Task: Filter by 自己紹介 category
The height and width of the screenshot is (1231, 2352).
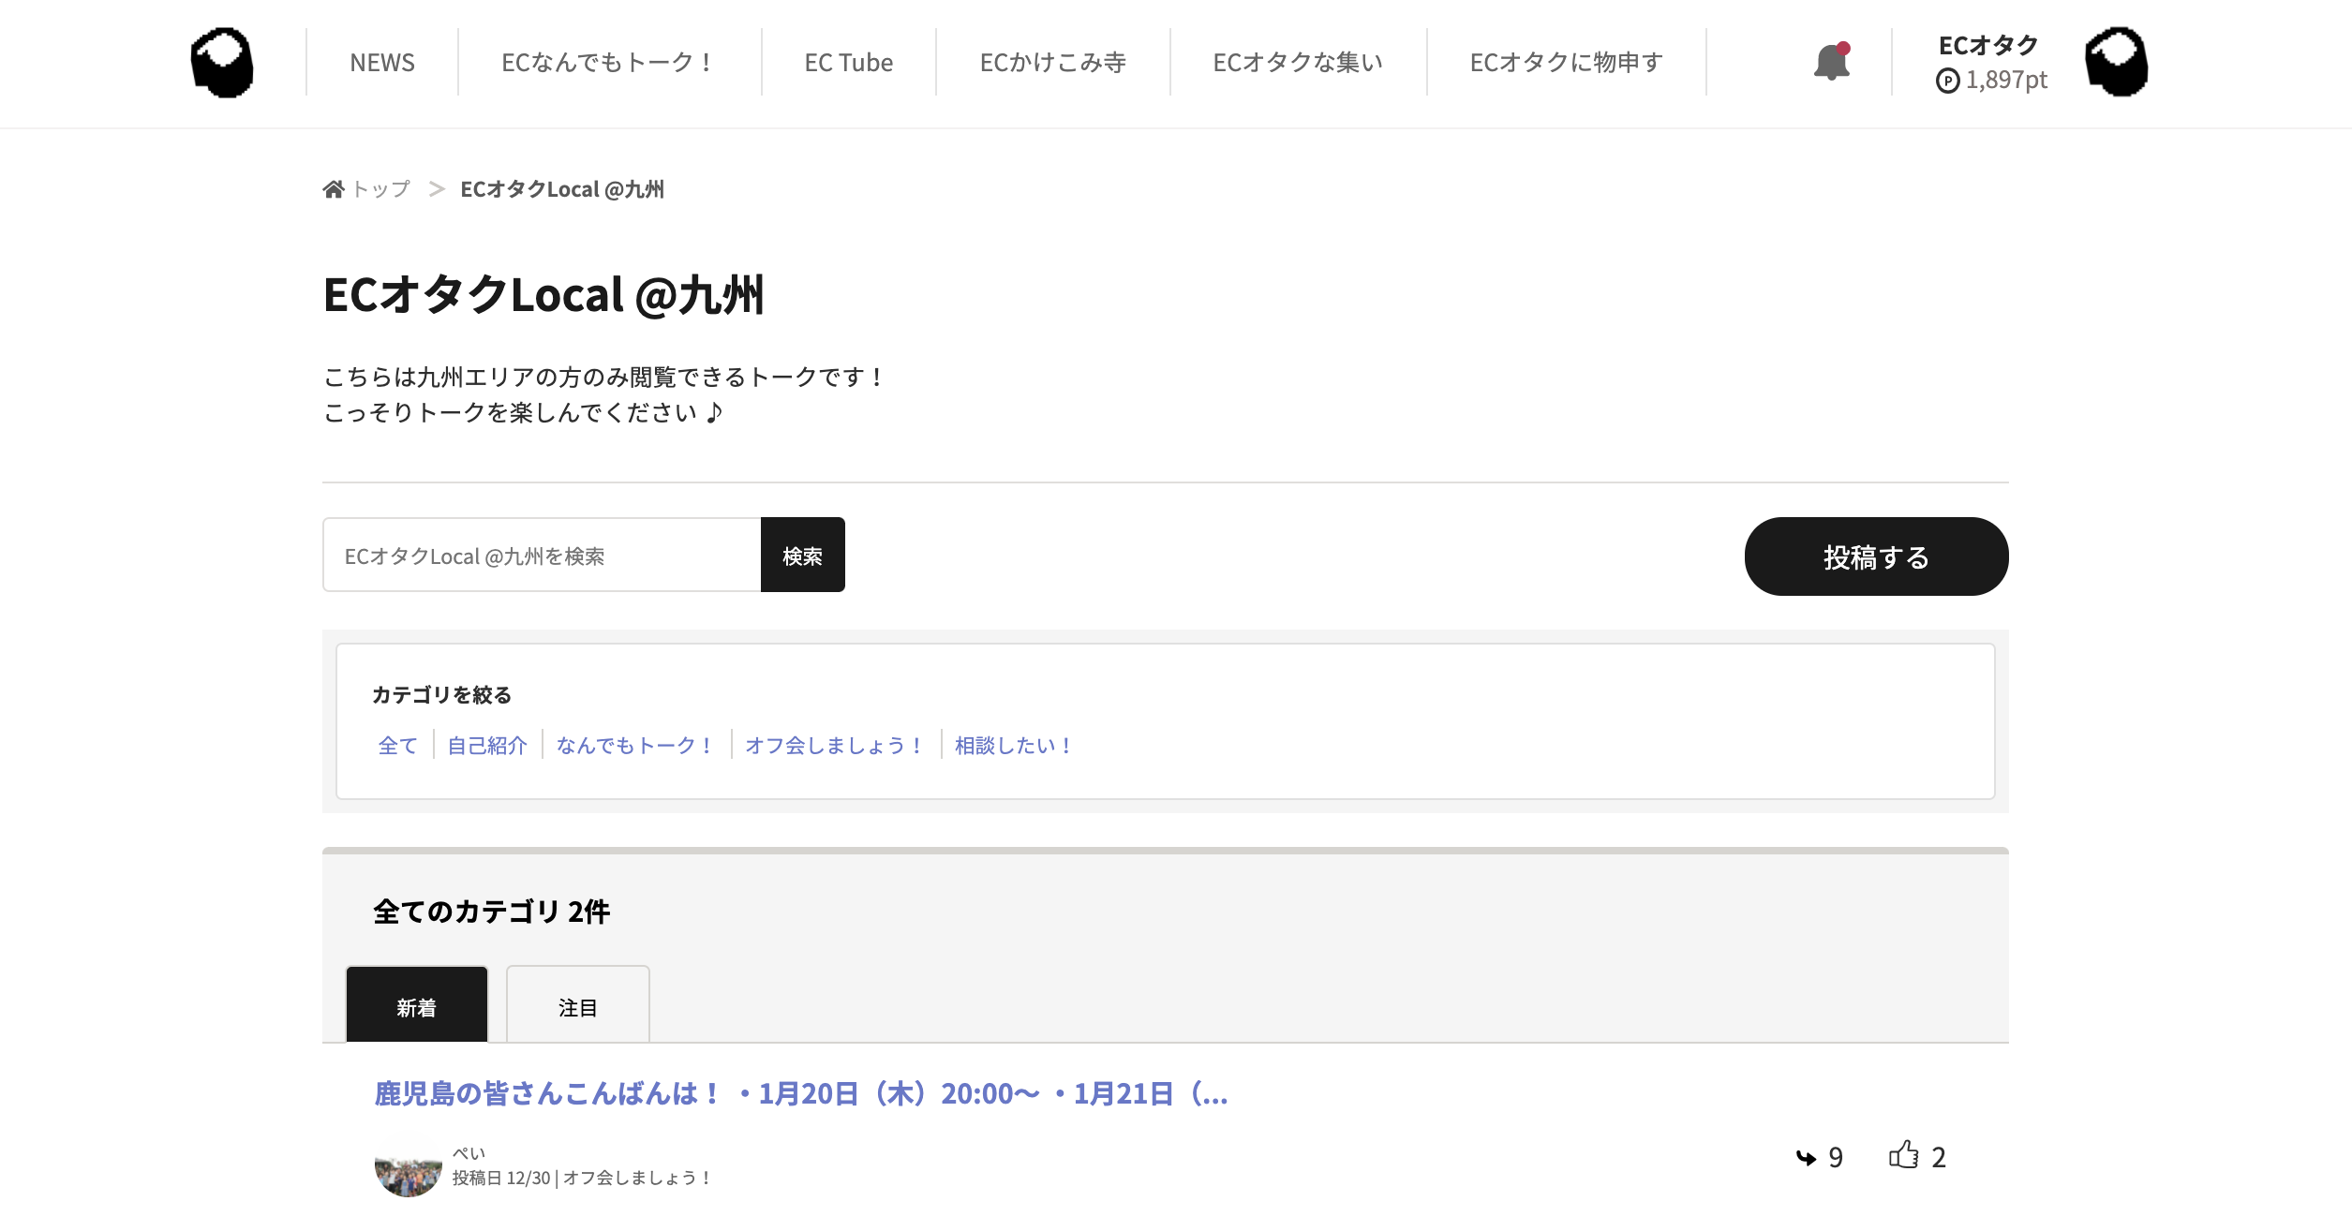Action: click(x=487, y=746)
